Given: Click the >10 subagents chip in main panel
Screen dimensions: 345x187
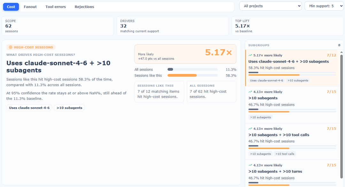Looking at the screenshot, I should [x=69, y=108].
